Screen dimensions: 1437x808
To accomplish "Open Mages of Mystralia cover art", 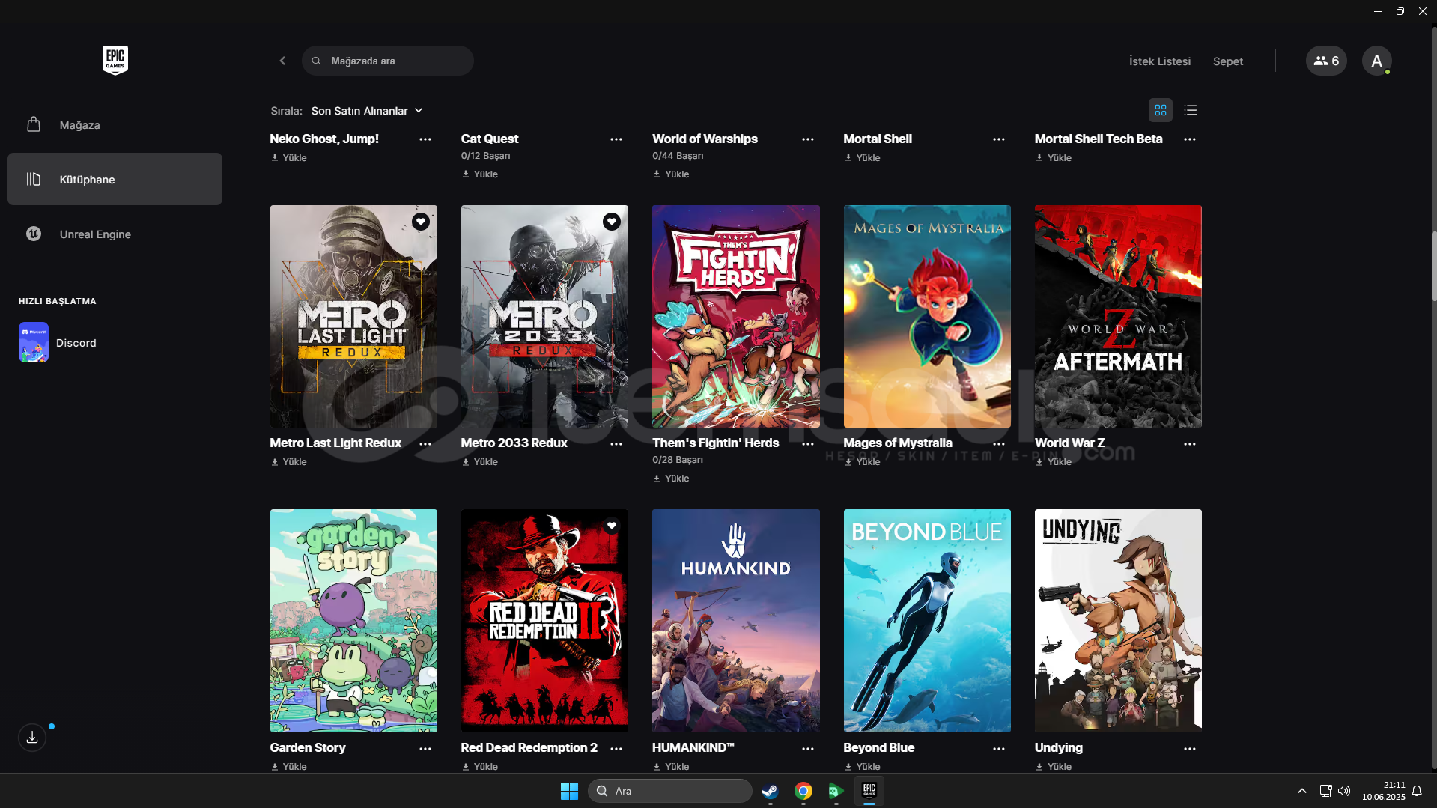I will point(927,316).
